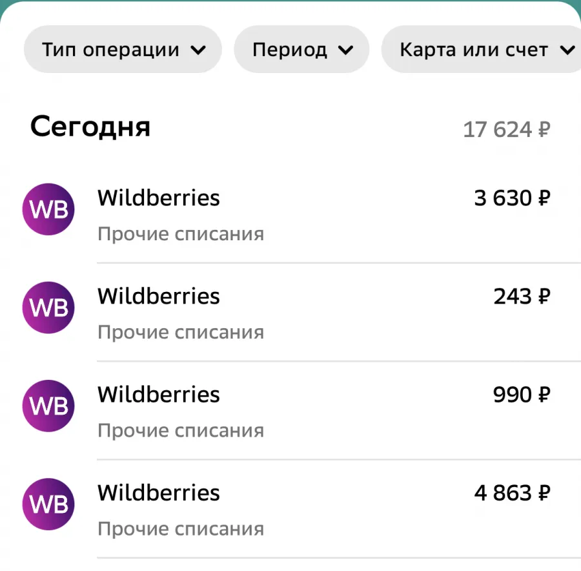
Task: Tap the 243 ₽ amount
Action: [522, 296]
